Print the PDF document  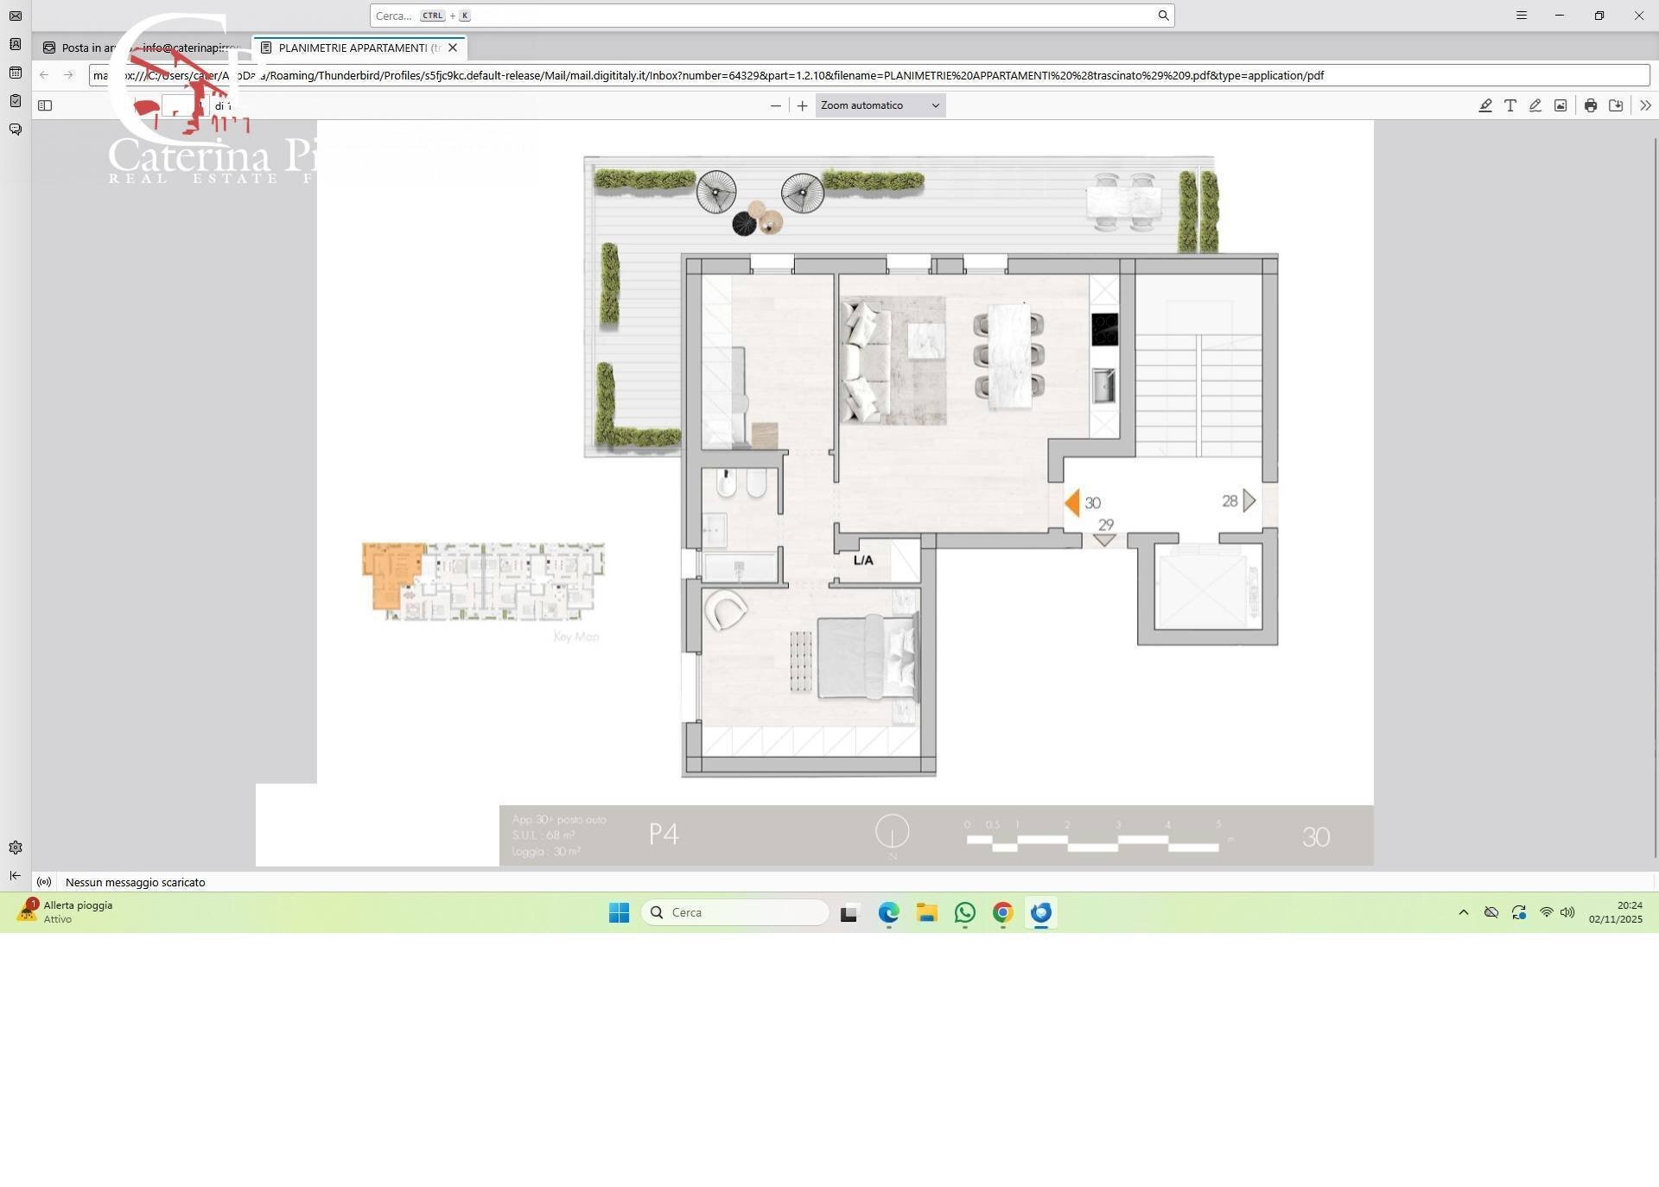1590,105
